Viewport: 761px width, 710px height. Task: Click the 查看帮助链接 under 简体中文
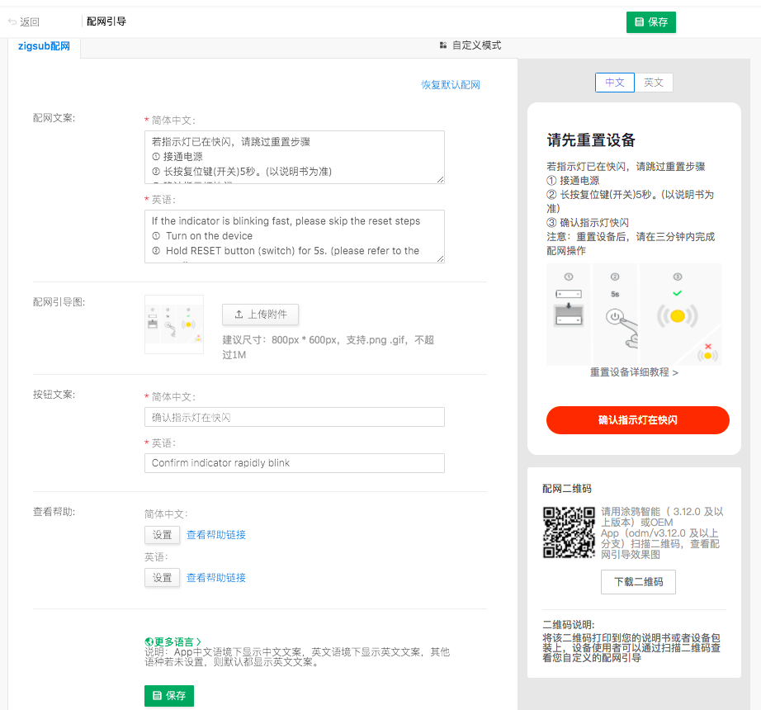[218, 535]
